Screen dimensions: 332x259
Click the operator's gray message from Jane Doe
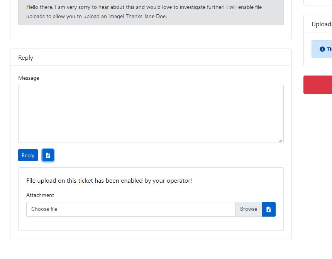[x=151, y=12]
